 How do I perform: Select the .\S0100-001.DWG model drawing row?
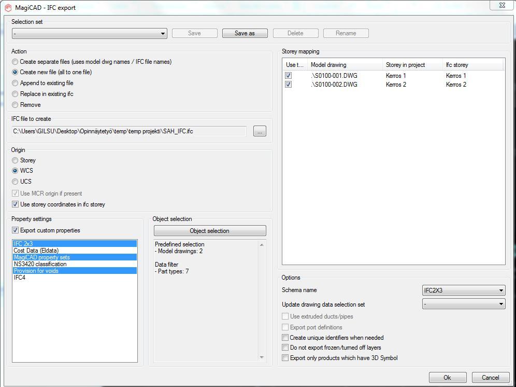pyautogui.click(x=334, y=76)
